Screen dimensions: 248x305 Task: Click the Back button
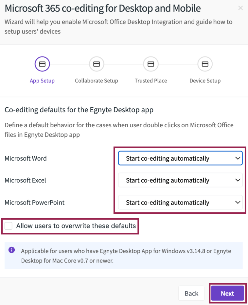click(191, 293)
